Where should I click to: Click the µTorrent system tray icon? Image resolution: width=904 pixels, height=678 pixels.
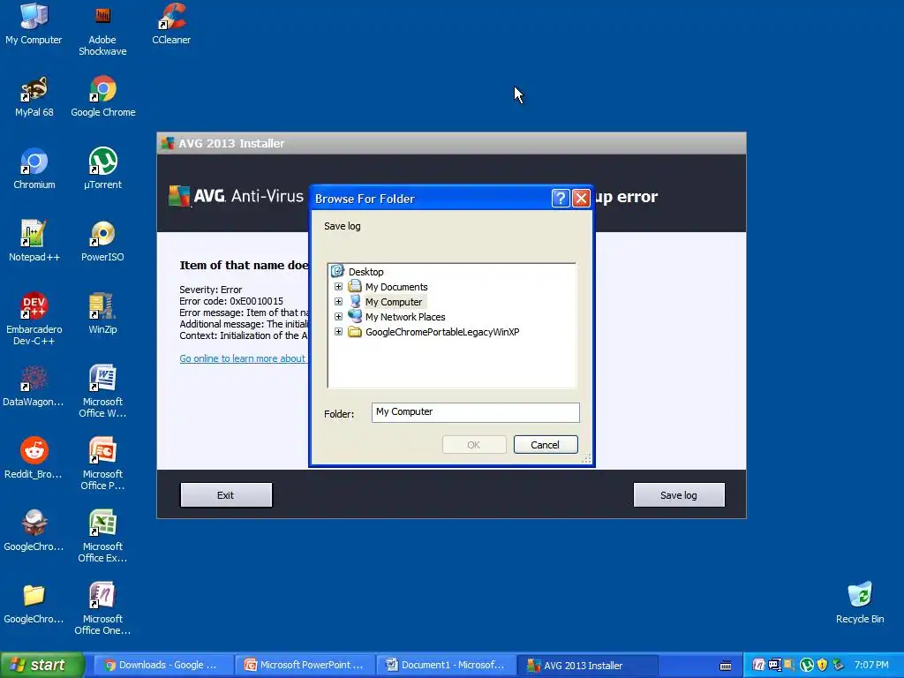tap(807, 666)
